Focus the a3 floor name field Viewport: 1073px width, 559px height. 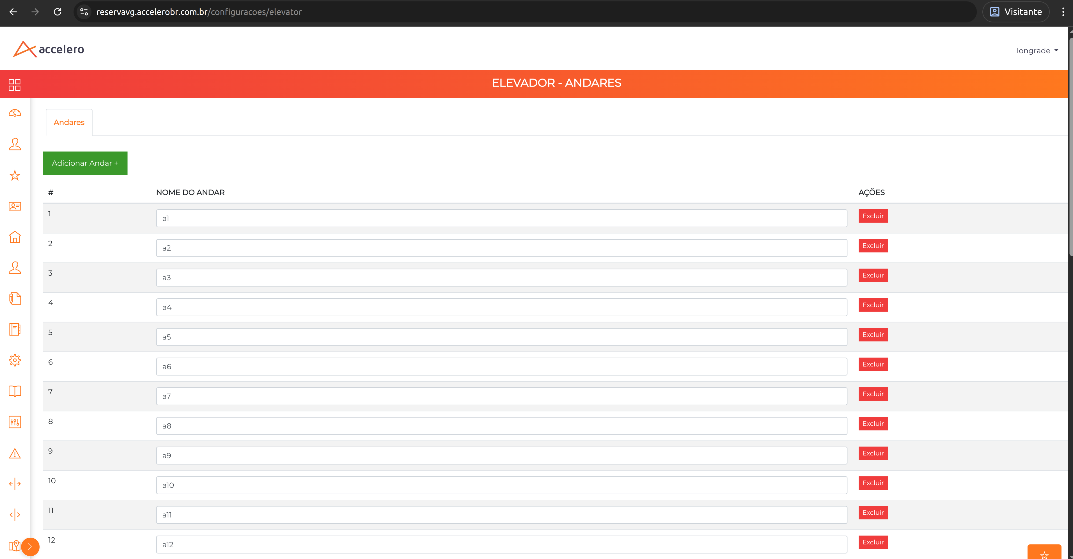click(x=501, y=278)
